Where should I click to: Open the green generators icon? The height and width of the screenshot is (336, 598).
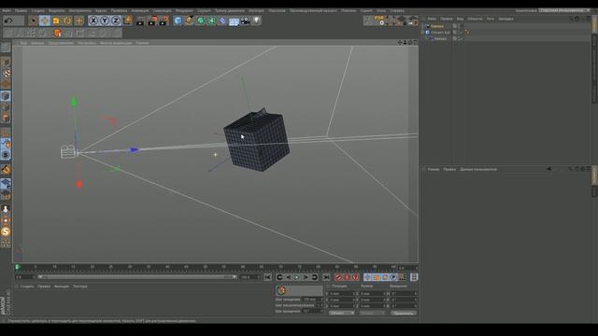201,21
